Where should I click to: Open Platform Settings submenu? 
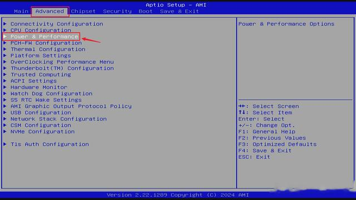(41, 56)
